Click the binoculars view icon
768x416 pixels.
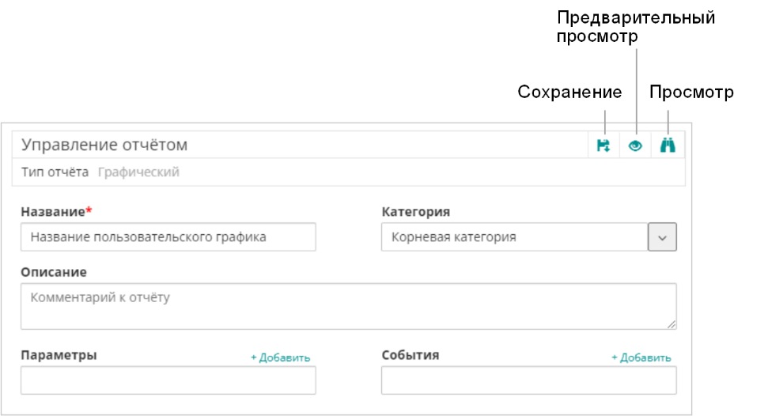tap(668, 146)
